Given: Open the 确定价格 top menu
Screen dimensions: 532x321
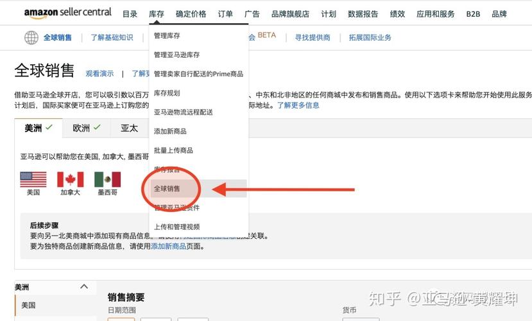Looking at the screenshot, I should click(191, 14).
